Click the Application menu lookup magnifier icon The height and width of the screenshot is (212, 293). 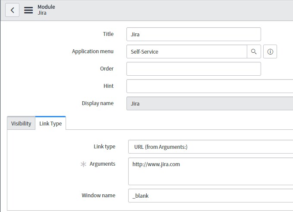coord(254,51)
